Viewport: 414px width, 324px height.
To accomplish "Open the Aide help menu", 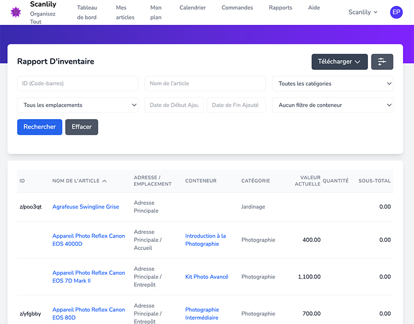I will [314, 8].
